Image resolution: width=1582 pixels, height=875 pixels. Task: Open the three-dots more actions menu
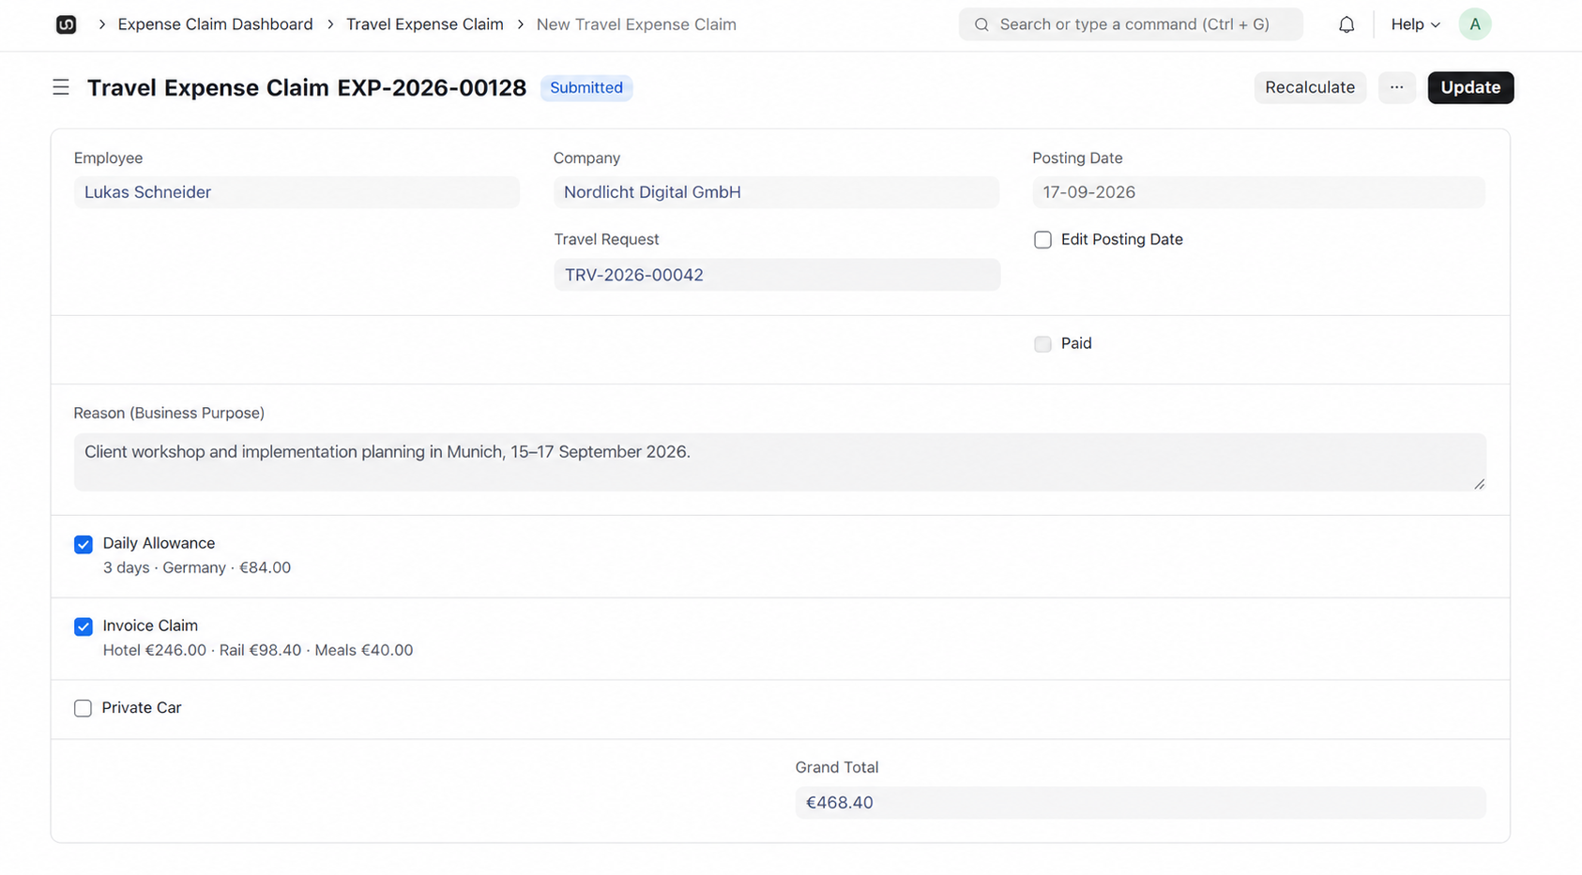tap(1397, 87)
